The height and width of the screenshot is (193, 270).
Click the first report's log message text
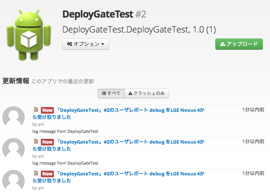65,131
